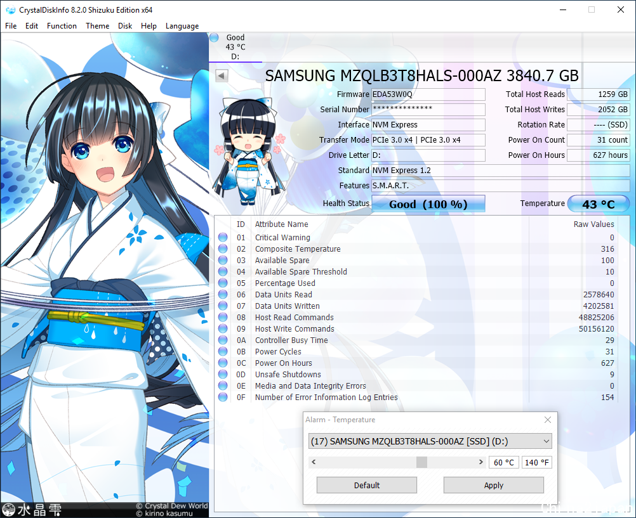This screenshot has width=636, height=518.
Task: Click the Interface field NVM Express
Action: (x=428, y=125)
